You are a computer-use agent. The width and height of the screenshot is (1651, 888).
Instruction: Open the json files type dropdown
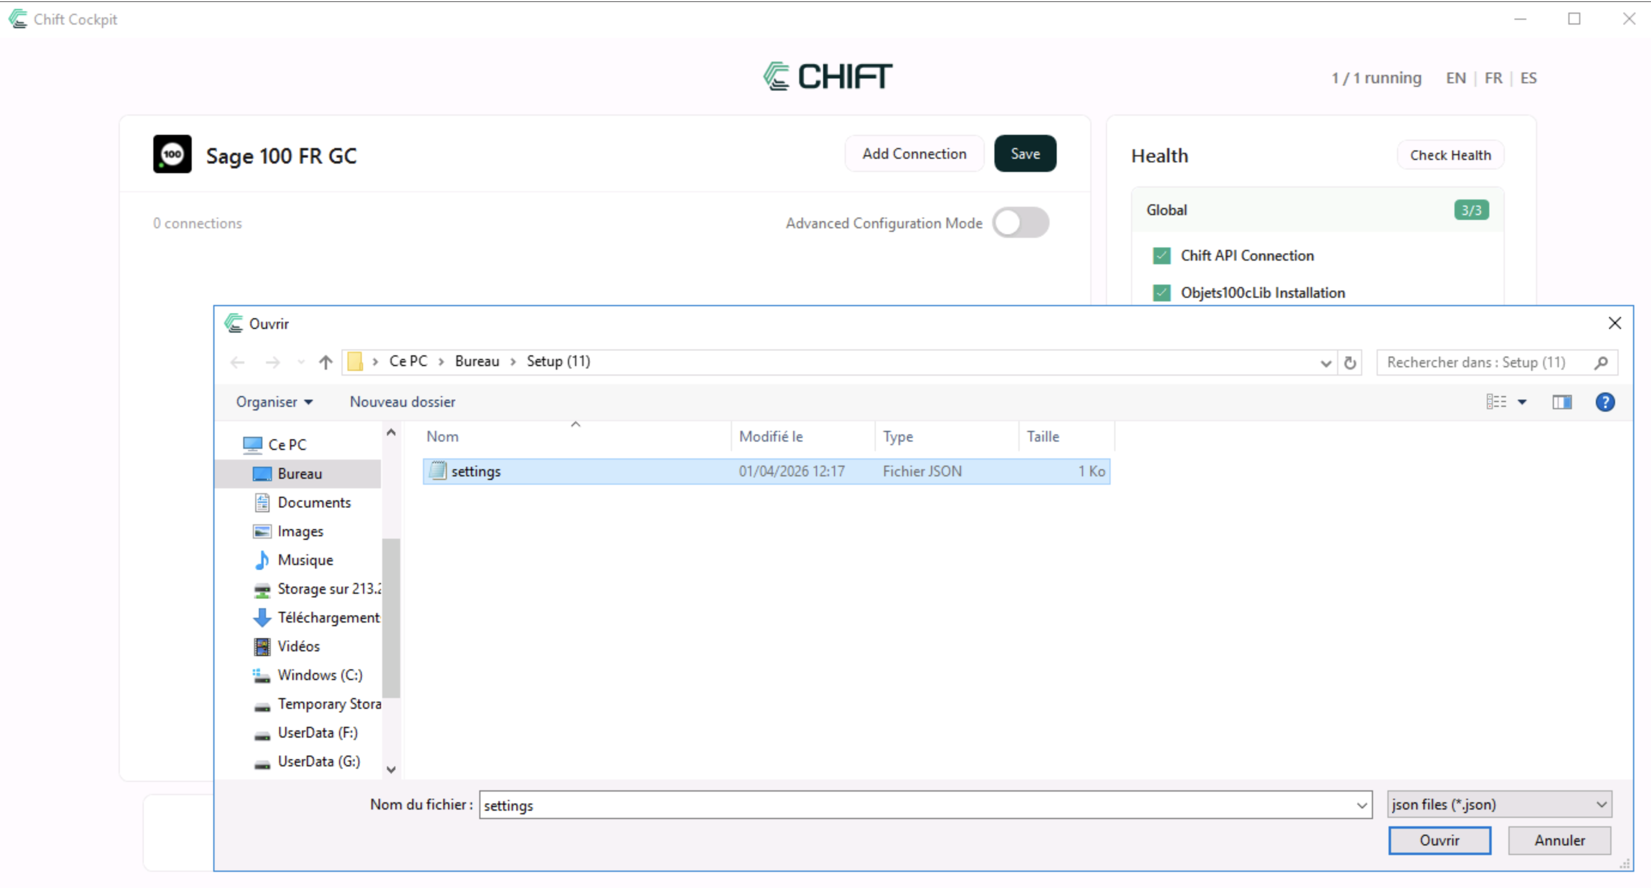1499,805
